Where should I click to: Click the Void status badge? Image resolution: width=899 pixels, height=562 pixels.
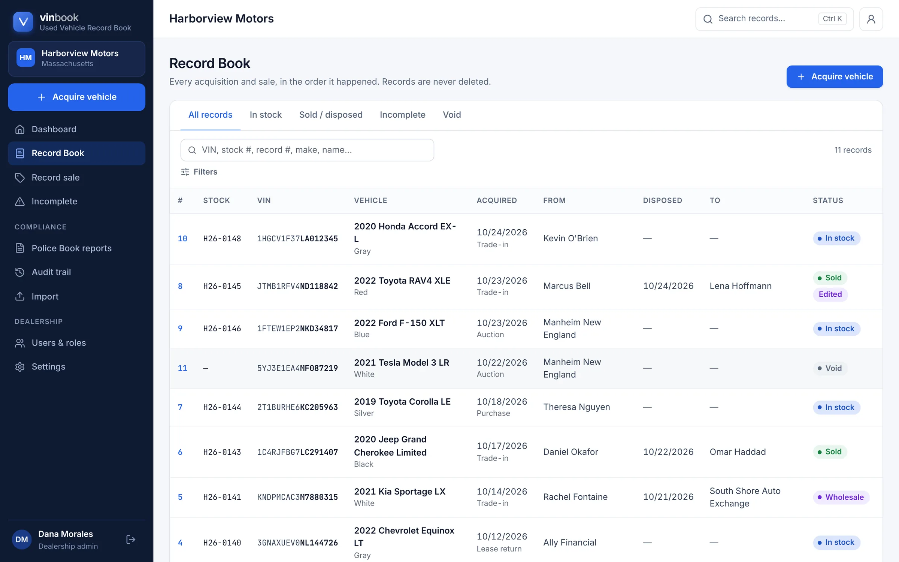click(x=830, y=368)
